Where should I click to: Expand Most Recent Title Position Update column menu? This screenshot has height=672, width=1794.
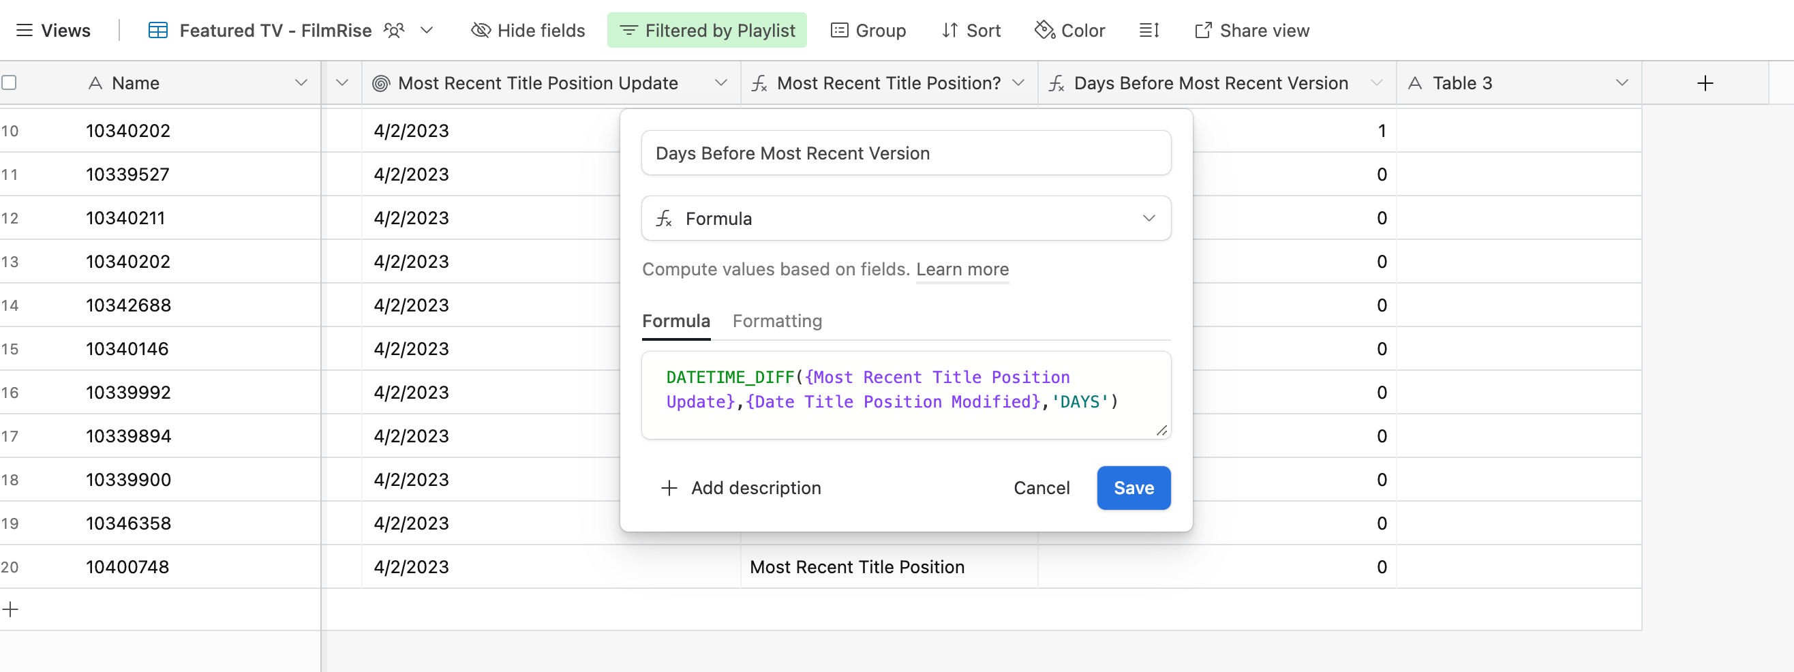coord(721,83)
